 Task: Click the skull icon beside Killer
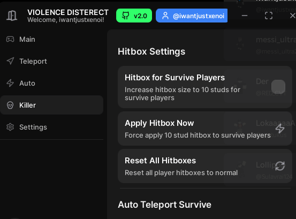click(x=10, y=105)
